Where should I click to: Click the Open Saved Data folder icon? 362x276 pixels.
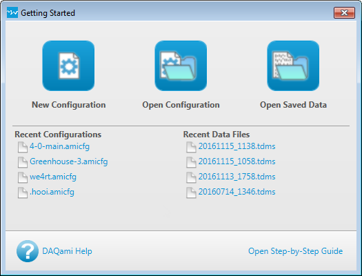(x=293, y=66)
